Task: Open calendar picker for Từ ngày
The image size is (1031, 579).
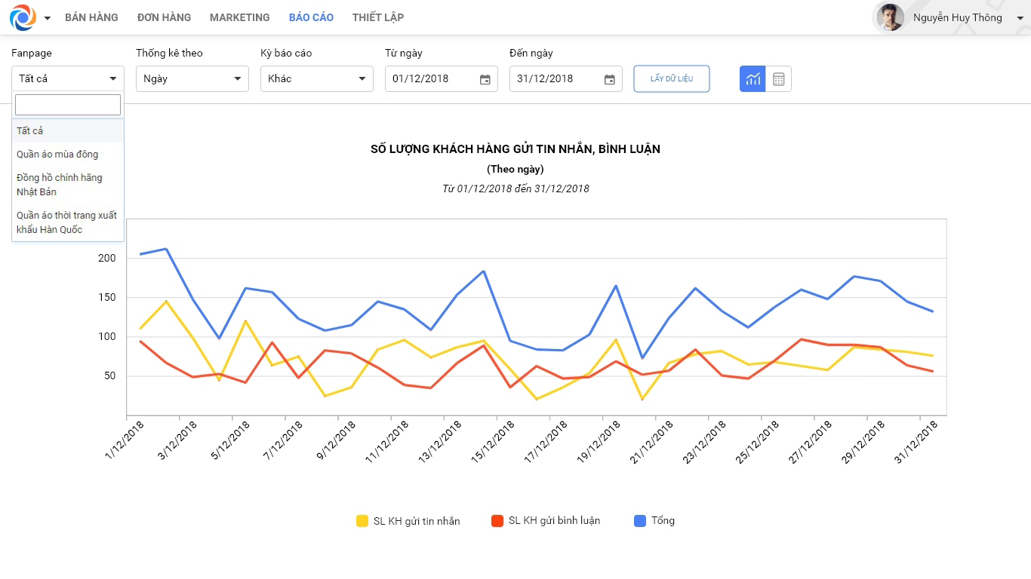Action: [x=485, y=79]
